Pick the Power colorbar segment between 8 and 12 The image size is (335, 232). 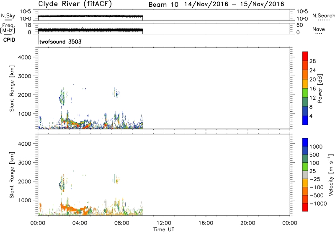pyautogui.click(x=305, y=102)
